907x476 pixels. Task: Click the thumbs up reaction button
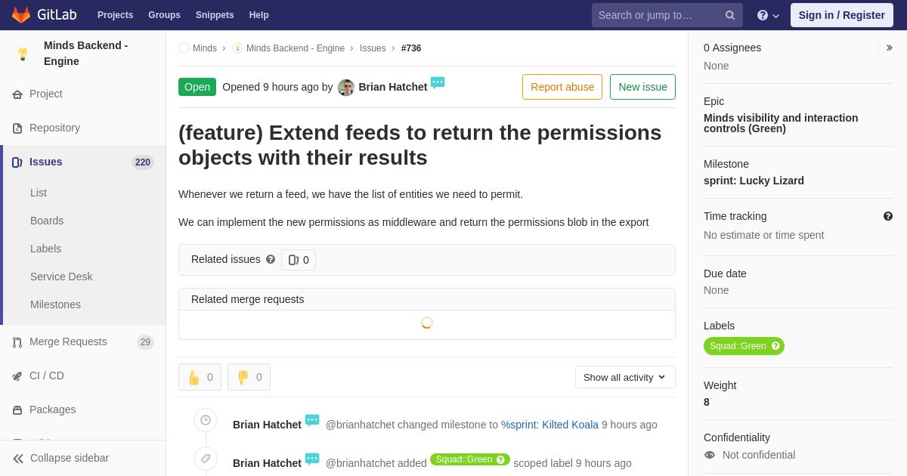tap(200, 377)
